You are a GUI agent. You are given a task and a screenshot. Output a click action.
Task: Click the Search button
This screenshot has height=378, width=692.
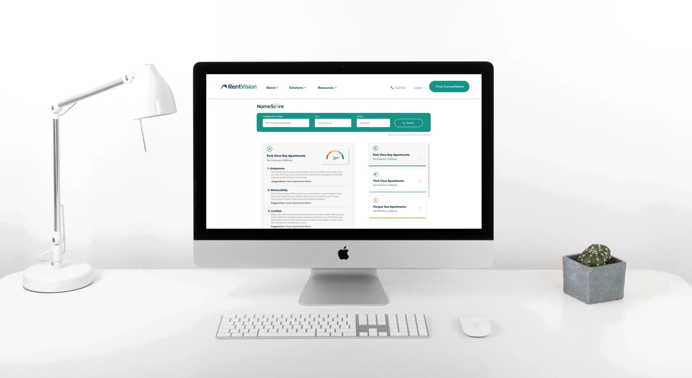[408, 122]
